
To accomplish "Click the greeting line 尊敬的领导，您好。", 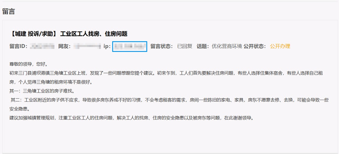I will [28, 64].
